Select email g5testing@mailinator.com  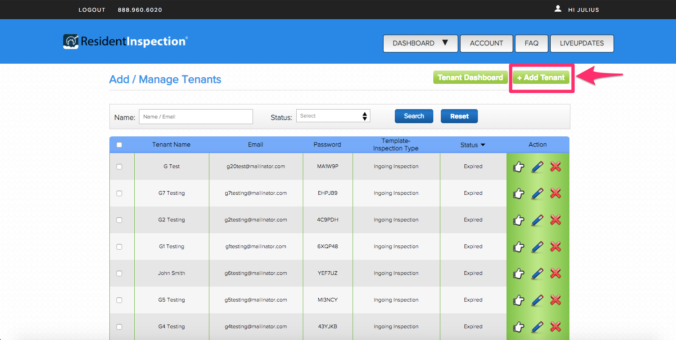tap(256, 300)
